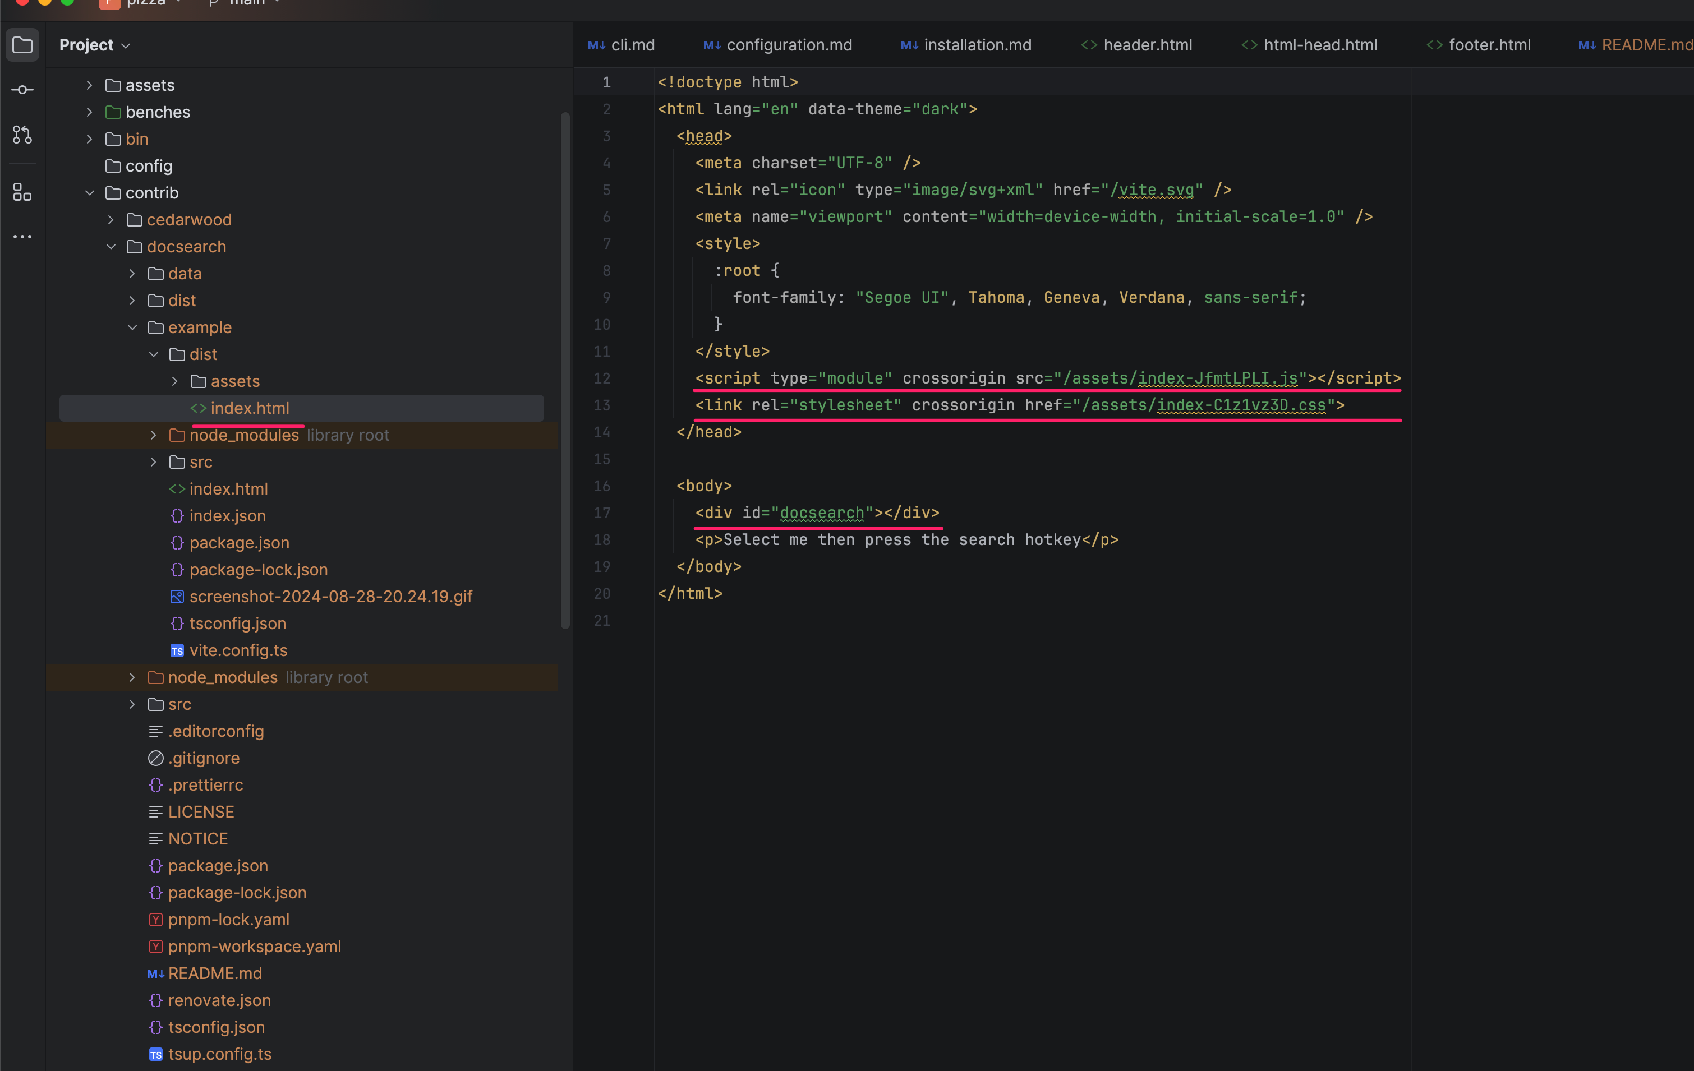Expand the assets folder at top

pos(89,85)
